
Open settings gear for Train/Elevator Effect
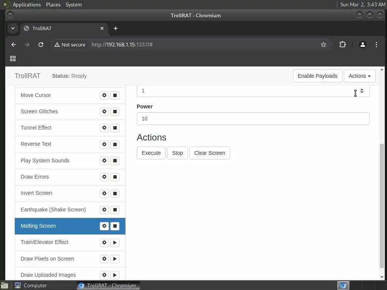pyautogui.click(x=104, y=242)
